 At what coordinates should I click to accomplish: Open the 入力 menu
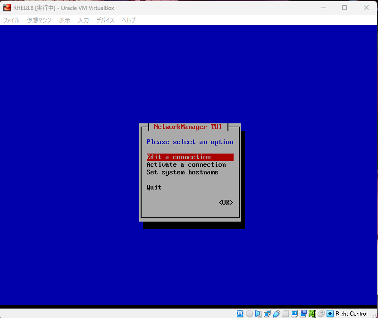pos(84,20)
